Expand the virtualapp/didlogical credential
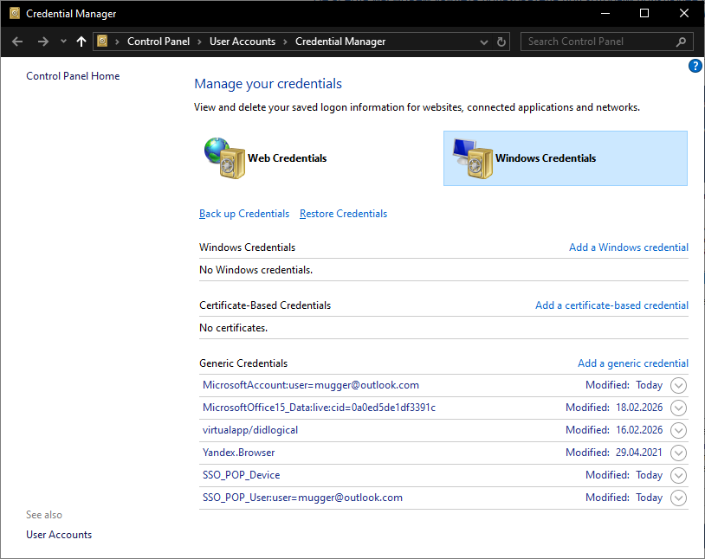This screenshot has width=705, height=559. 678,430
